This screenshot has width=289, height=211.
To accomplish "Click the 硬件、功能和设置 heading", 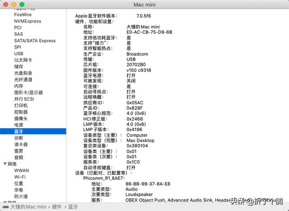I will 94,21.
